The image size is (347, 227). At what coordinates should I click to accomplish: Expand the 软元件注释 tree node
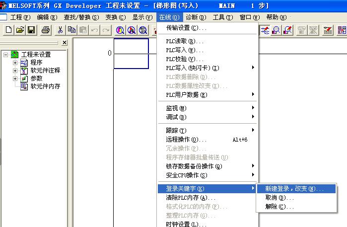point(15,71)
